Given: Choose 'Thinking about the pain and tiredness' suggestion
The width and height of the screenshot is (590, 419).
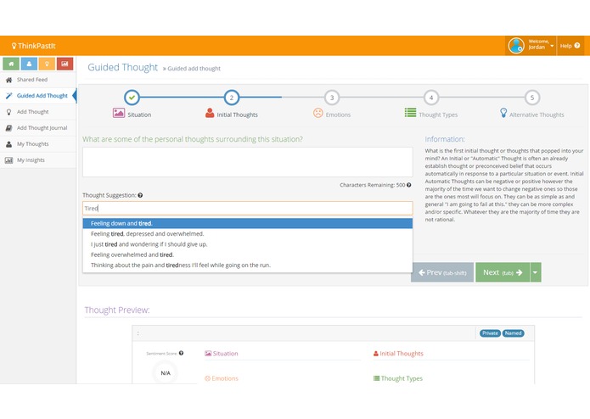Looking at the screenshot, I should click(248, 265).
